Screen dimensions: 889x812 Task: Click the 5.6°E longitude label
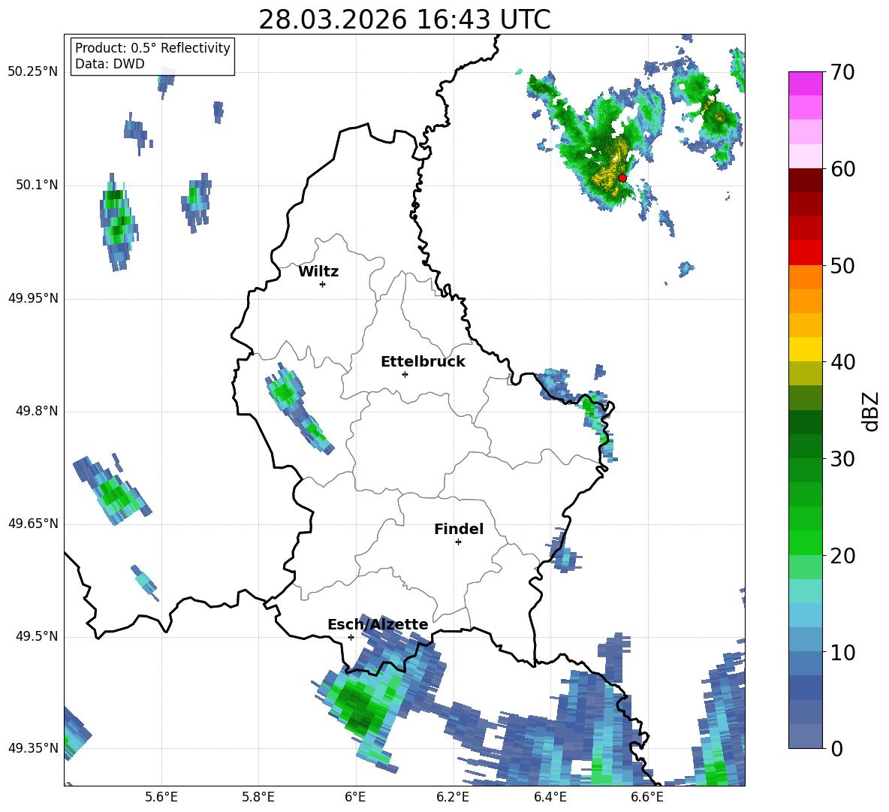[x=161, y=797]
